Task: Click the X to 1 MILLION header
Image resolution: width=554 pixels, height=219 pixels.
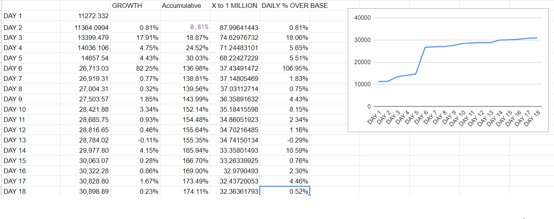Action: tap(235, 6)
